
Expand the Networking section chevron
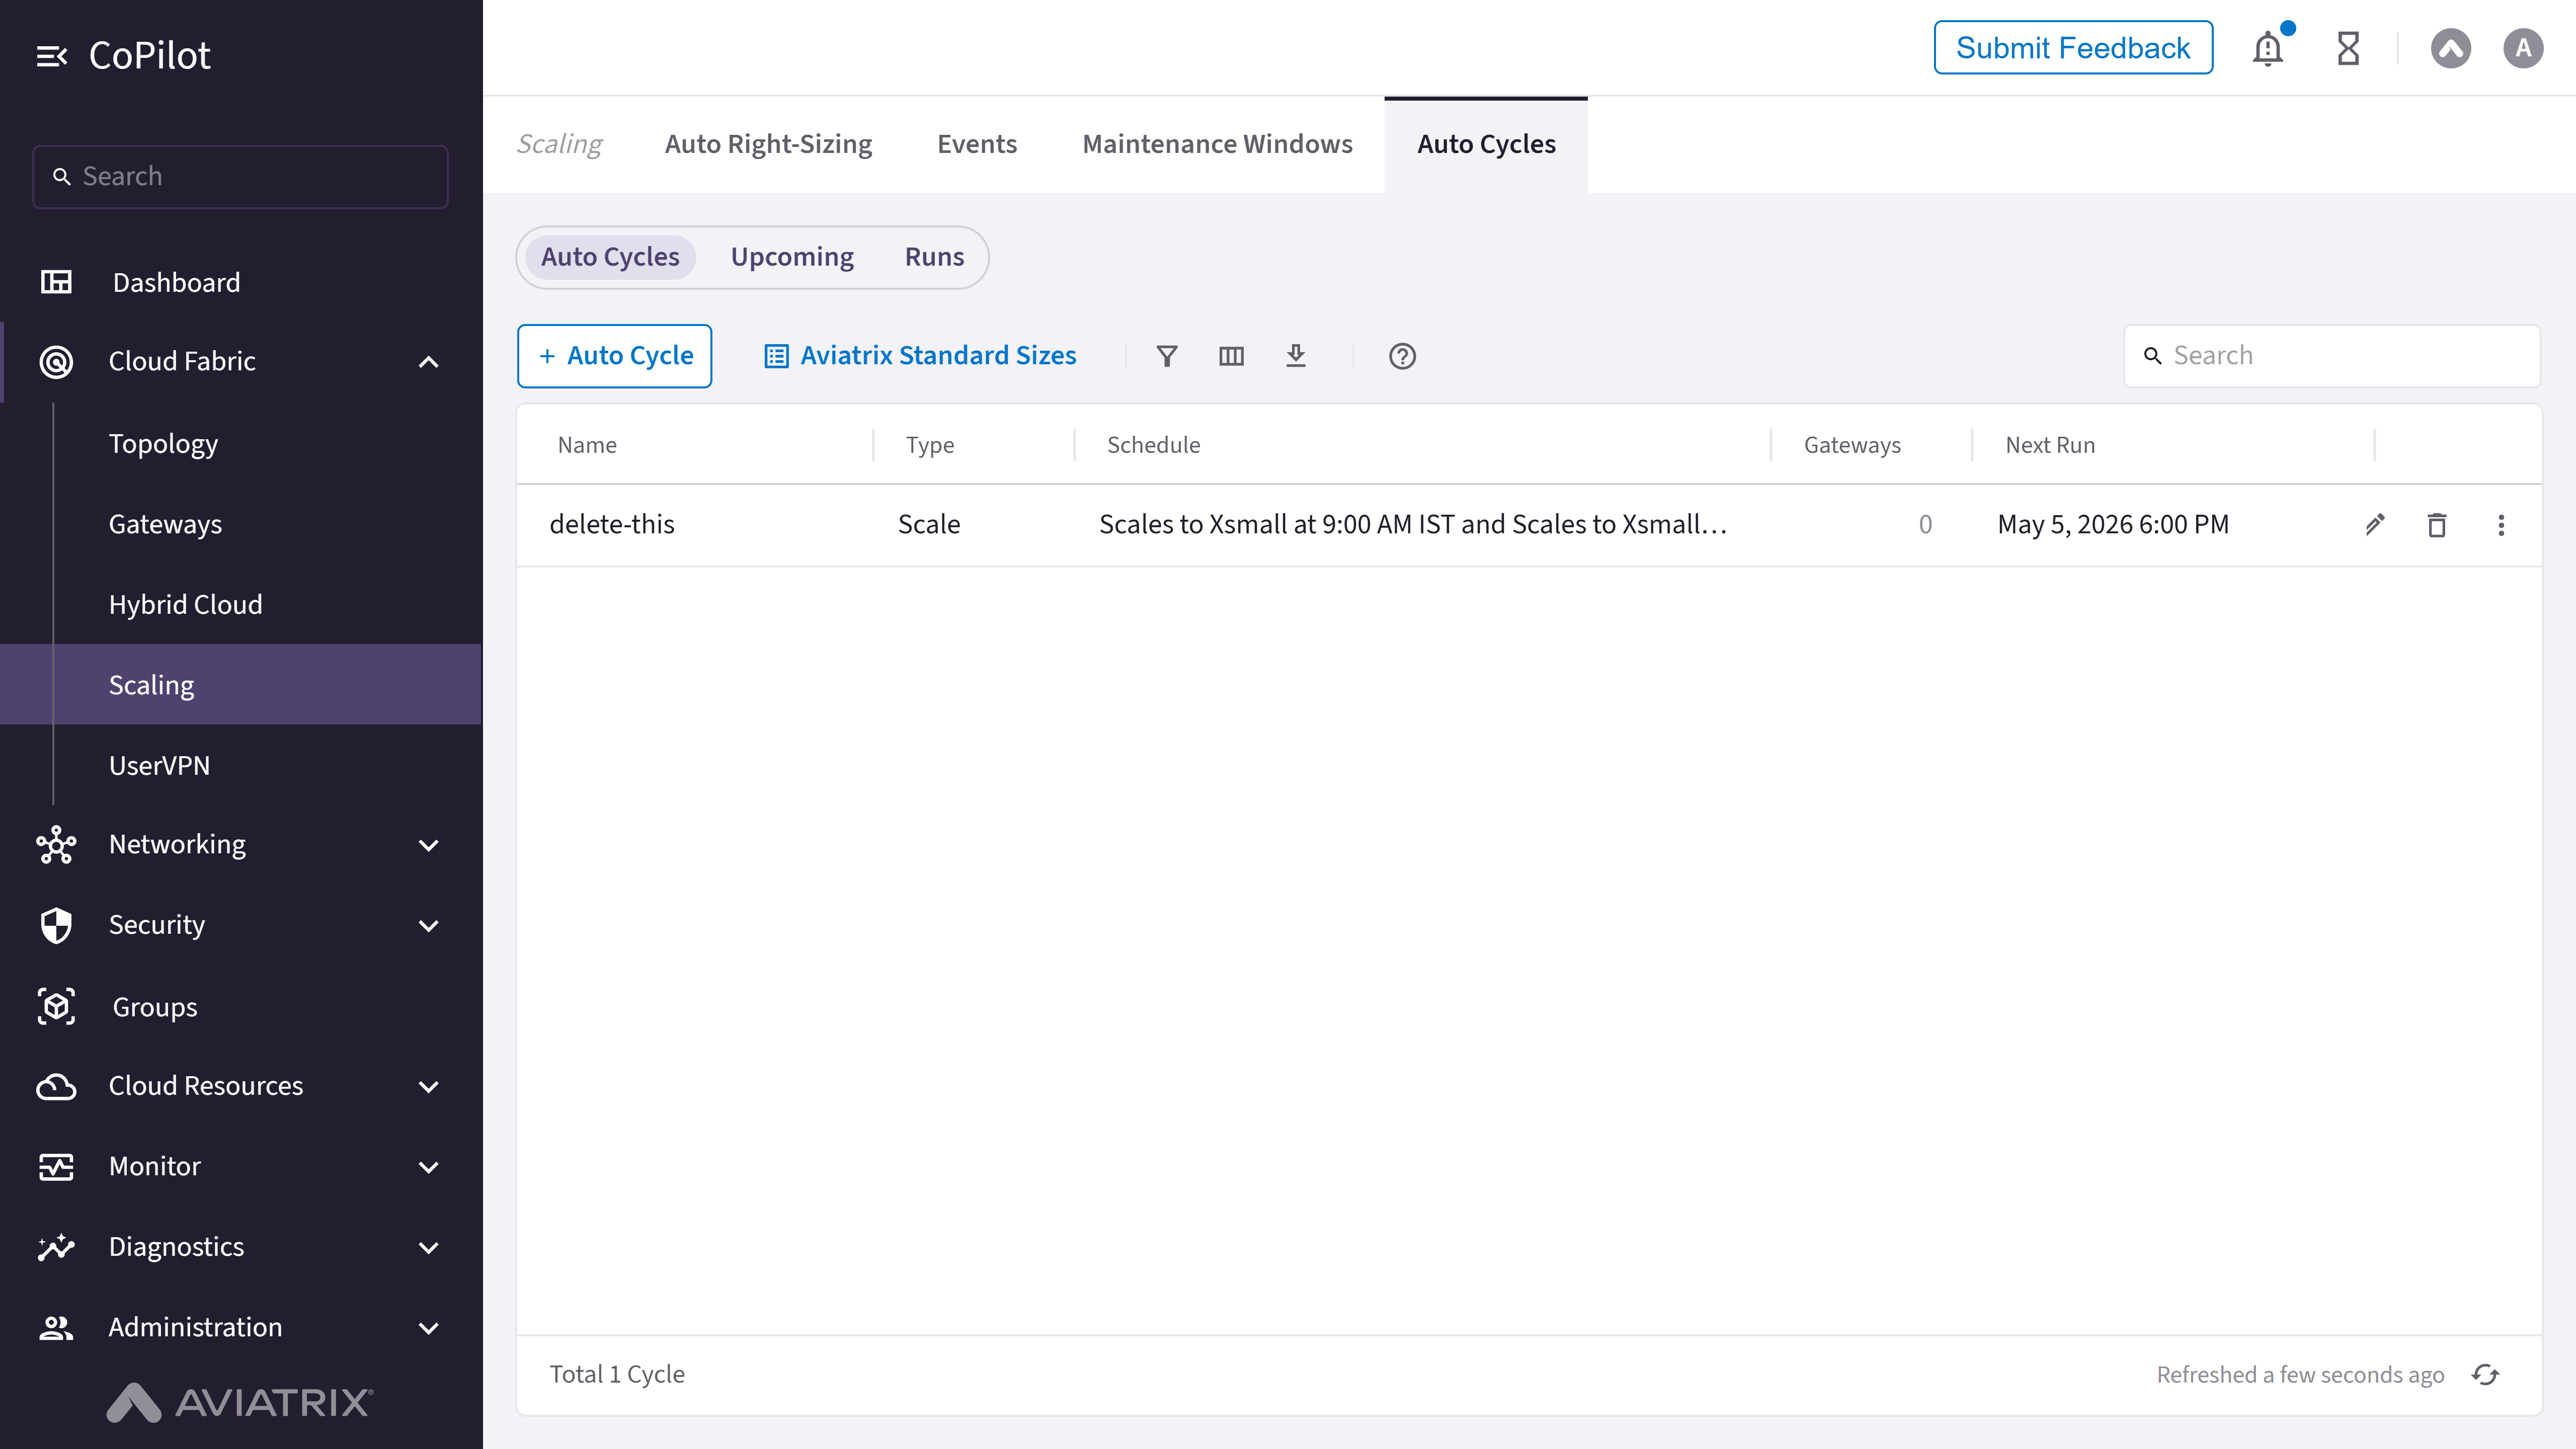(x=428, y=846)
